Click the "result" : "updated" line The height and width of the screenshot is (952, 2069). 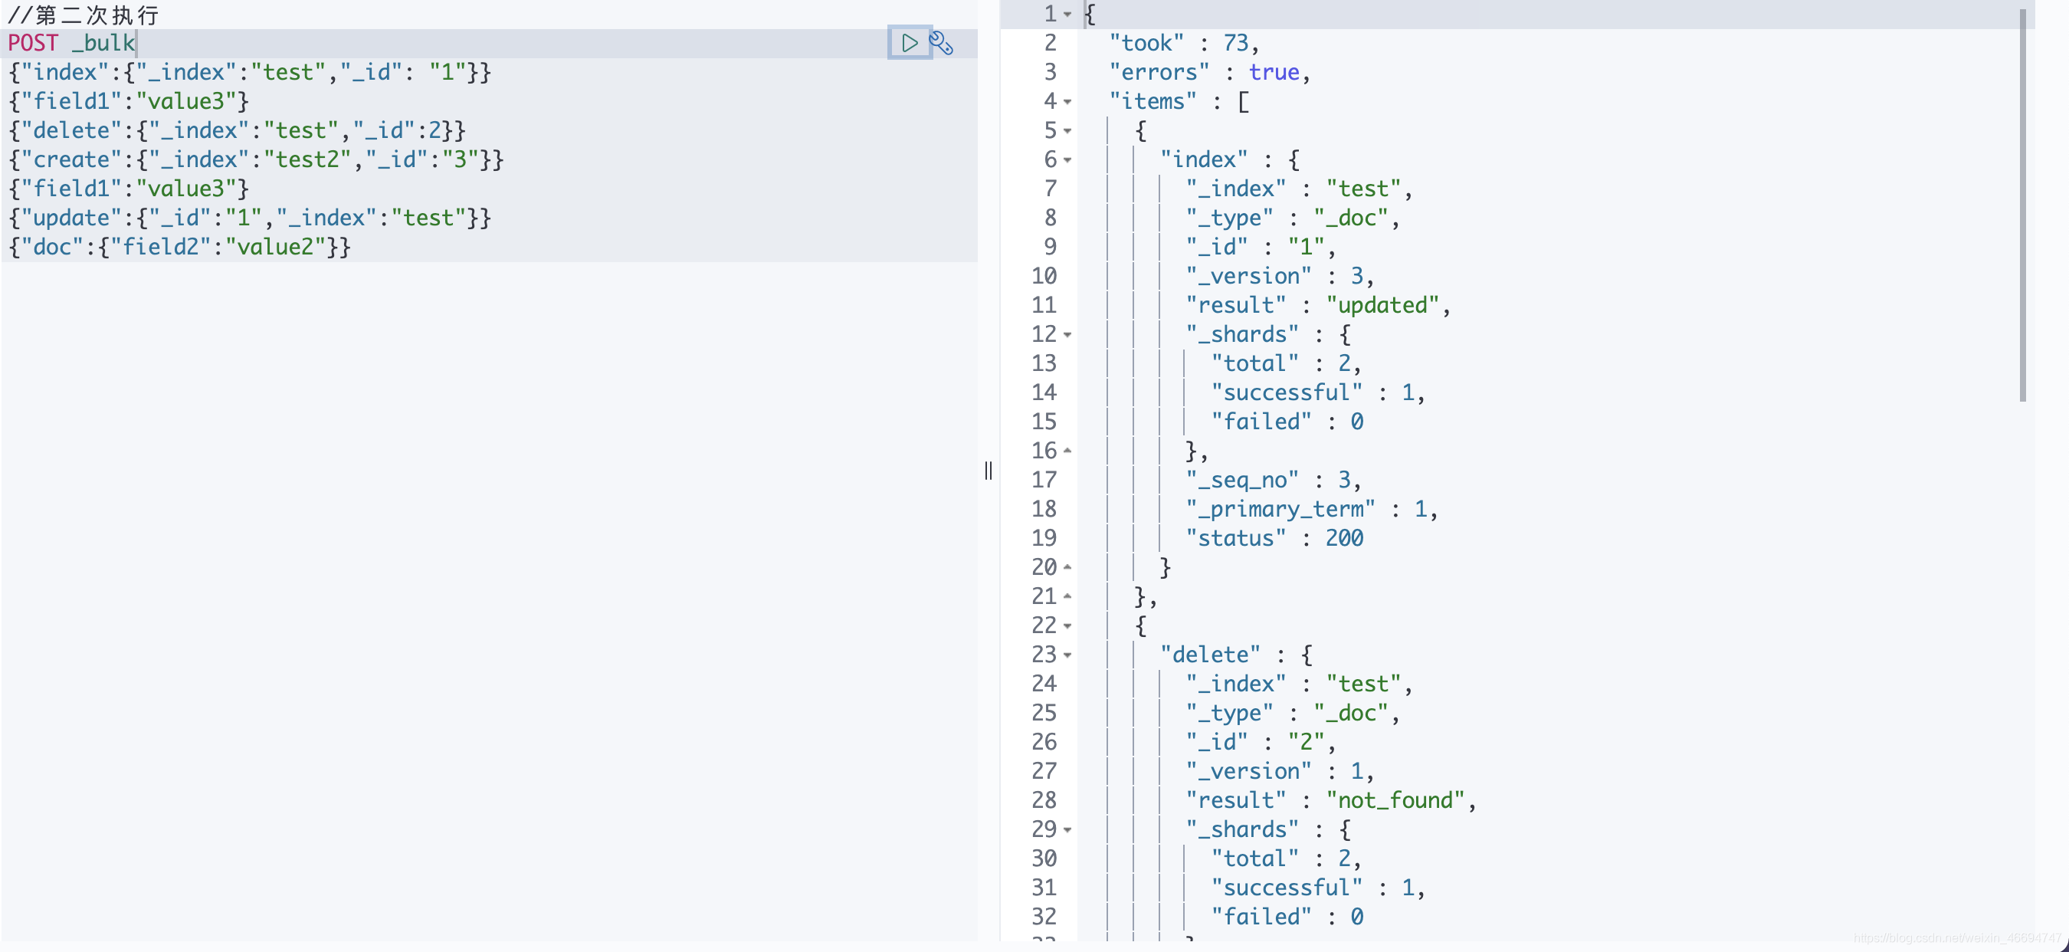click(1318, 305)
